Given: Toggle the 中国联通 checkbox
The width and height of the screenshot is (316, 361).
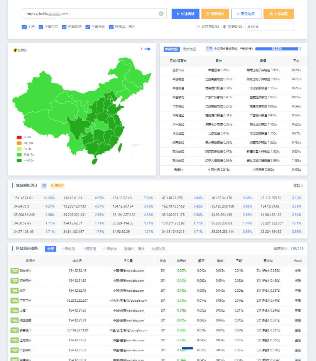Looking at the screenshot, I should 64,27.
